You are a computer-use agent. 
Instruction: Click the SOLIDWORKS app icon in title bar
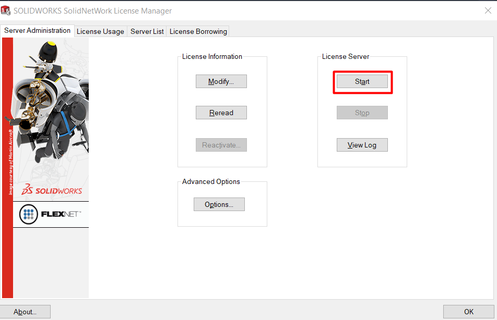pyautogui.click(x=6, y=10)
